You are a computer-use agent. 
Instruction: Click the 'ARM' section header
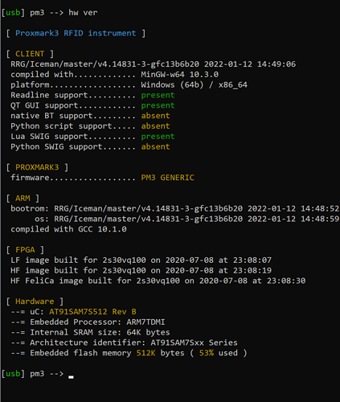(x=23, y=199)
